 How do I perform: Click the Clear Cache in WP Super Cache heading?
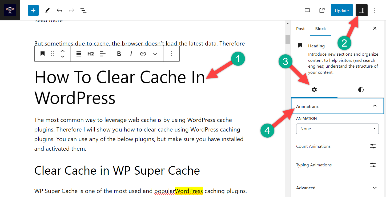pos(117,170)
